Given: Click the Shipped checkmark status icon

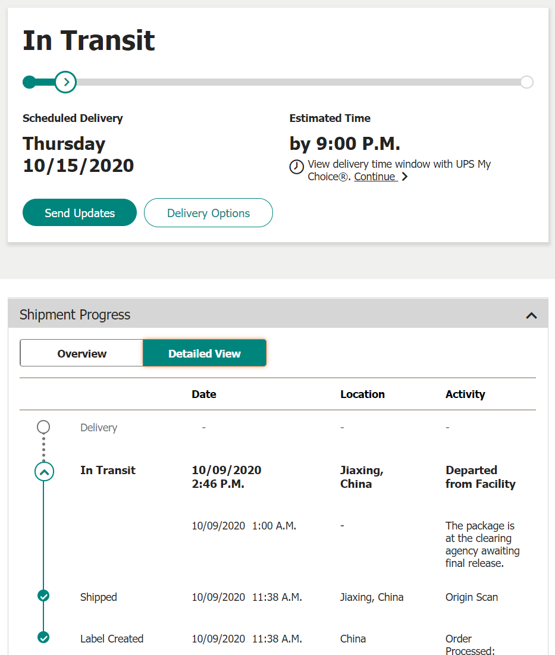Looking at the screenshot, I should pyautogui.click(x=43, y=596).
